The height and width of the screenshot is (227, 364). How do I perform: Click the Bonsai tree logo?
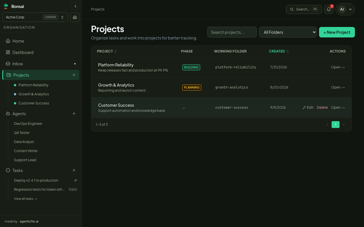tap(6, 6)
